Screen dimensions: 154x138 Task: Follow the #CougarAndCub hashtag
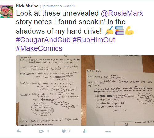[x=43, y=40]
